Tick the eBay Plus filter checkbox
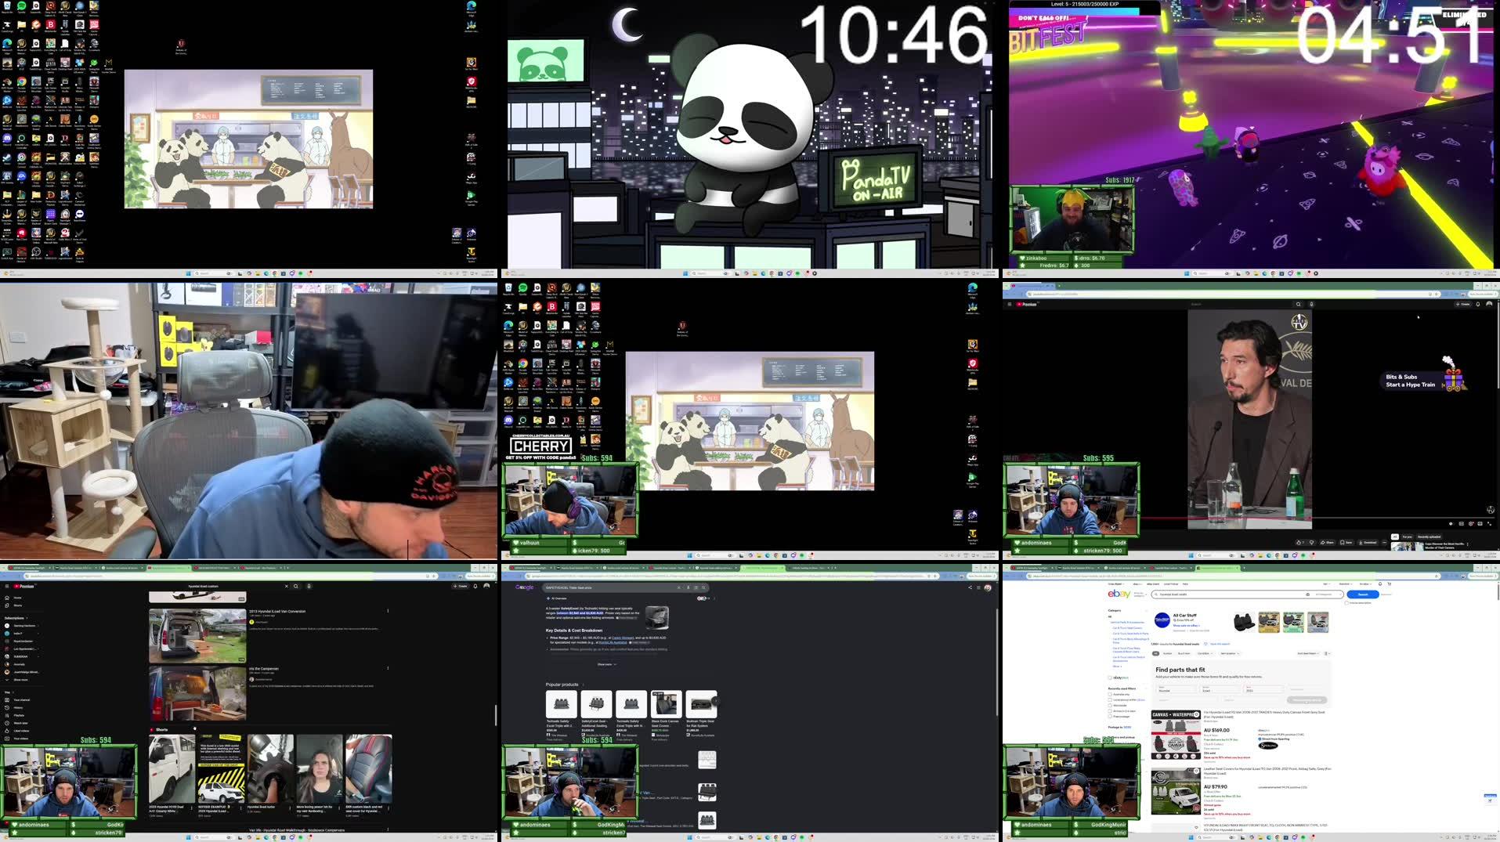 [1110, 678]
